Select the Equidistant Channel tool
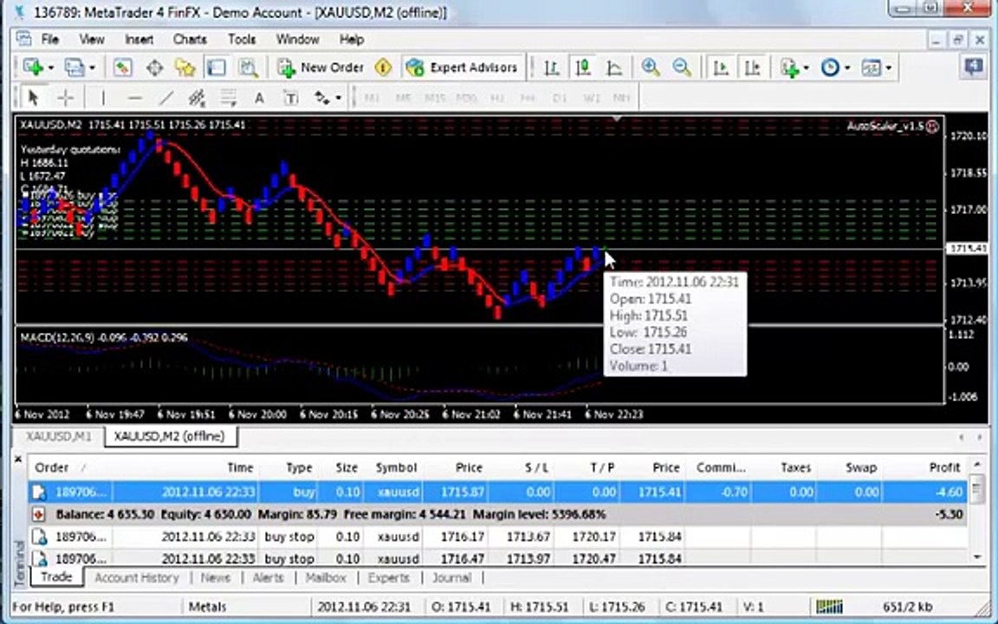The image size is (998, 624). (197, 97)
